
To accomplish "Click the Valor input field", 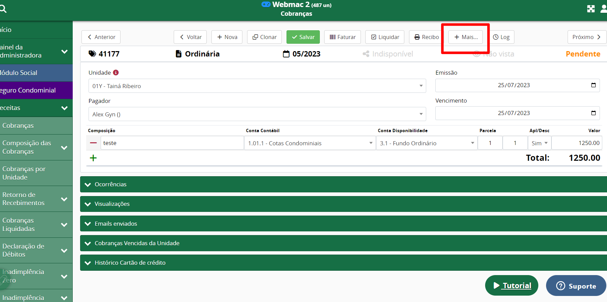I will tap(576, 143).
